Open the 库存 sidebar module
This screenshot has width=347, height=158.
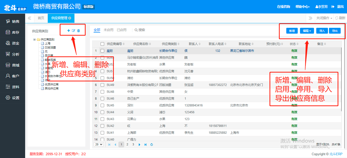(x=12, y=32)
